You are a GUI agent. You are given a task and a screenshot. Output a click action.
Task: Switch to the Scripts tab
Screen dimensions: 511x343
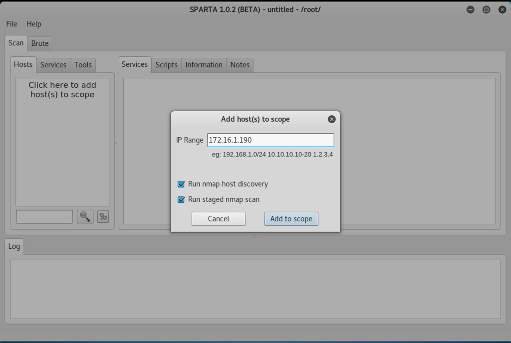pyautogui.click(x=167, y=65)
